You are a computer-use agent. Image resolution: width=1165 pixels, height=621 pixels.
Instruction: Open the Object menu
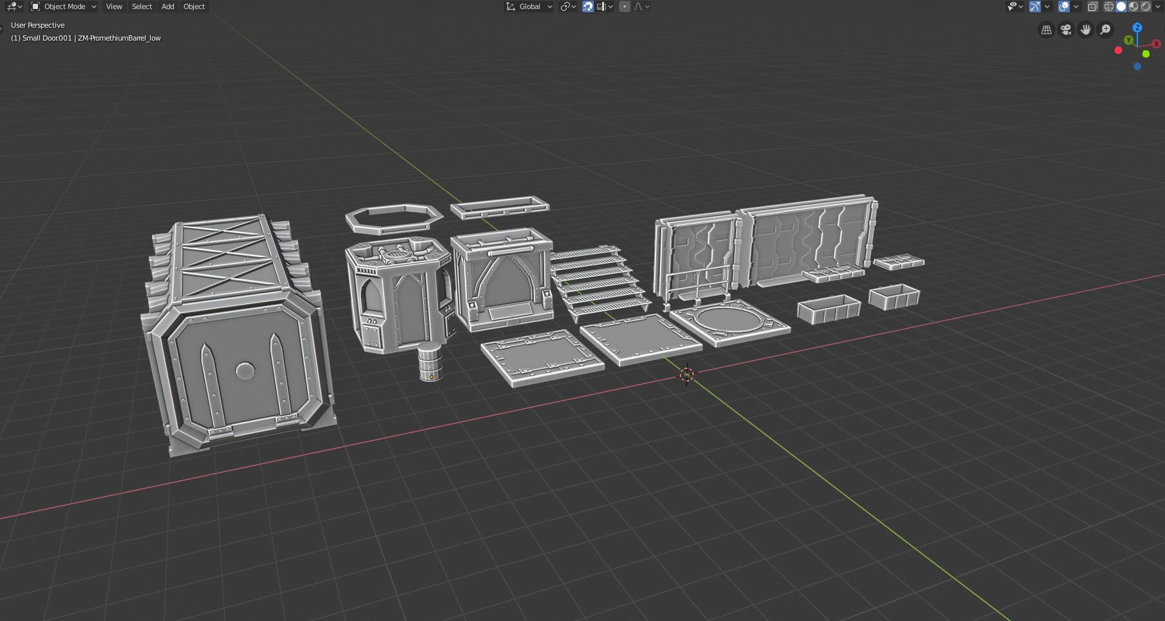click(194, 6)
